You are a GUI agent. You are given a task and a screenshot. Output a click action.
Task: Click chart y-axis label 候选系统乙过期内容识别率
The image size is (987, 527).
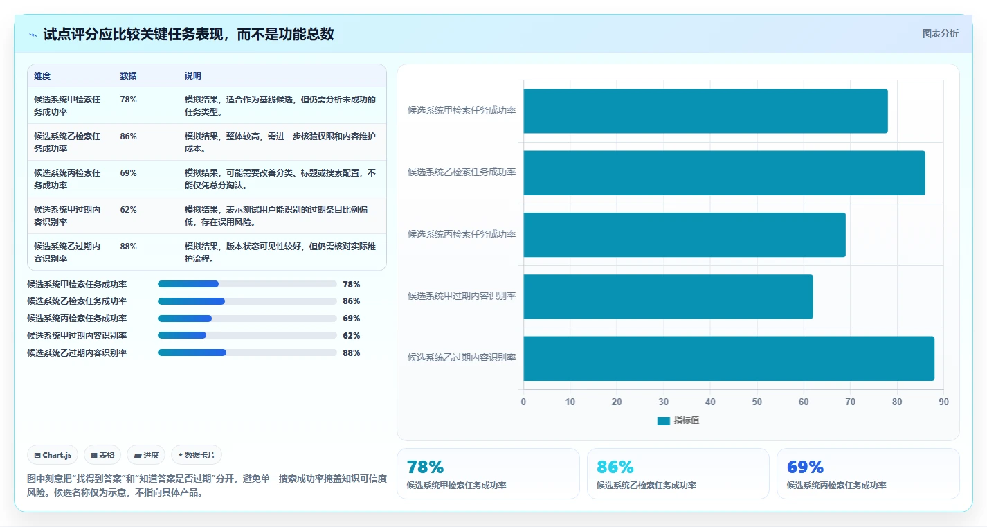coord(462,357)
